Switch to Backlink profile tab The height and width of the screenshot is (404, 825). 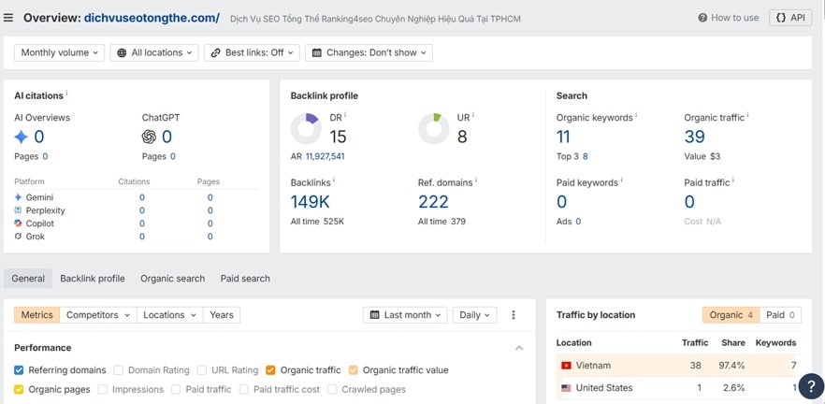pyautogui.click(x=93, y=279)
